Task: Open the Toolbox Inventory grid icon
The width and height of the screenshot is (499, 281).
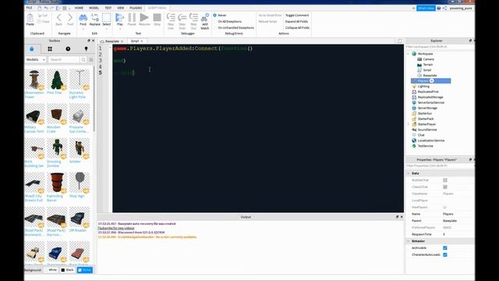Action: [x=50, y=49]
